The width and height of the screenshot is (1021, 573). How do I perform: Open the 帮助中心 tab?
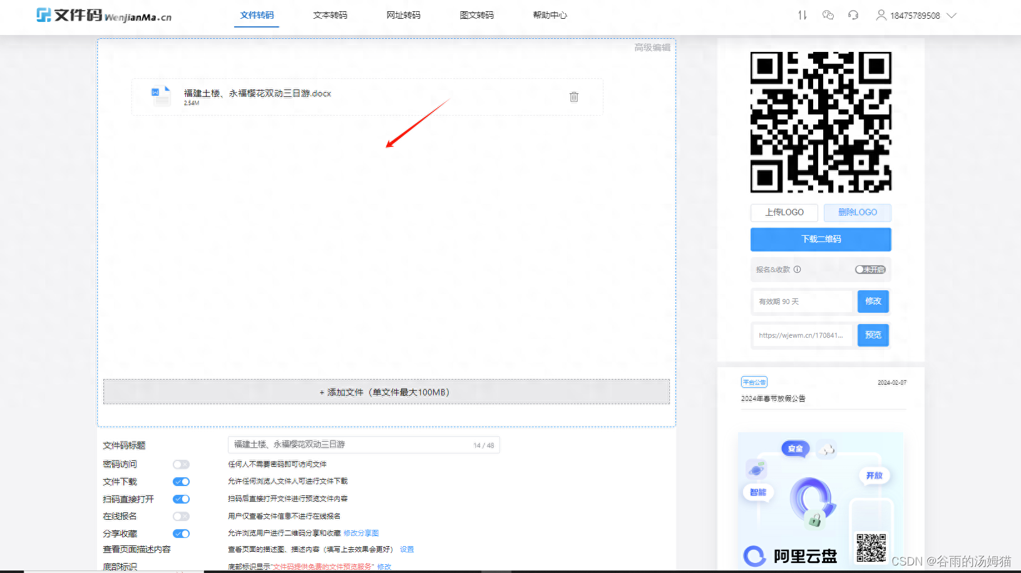[x=550, y=15]
